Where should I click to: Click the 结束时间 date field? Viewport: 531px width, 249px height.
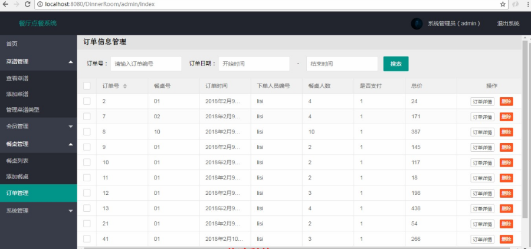point(342,64)
